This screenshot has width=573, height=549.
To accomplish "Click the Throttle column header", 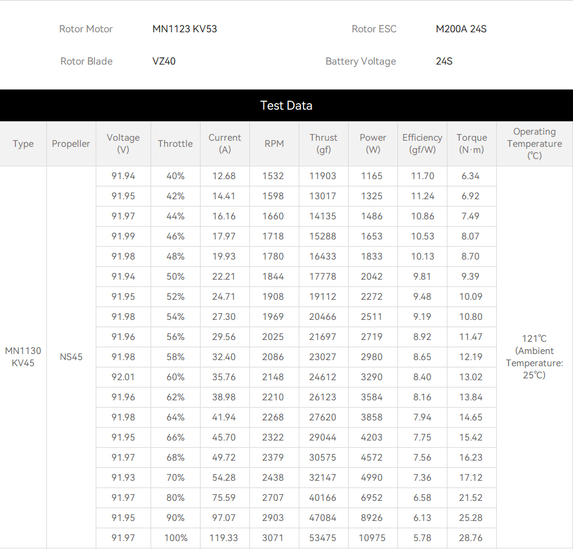I will (176, 144).
